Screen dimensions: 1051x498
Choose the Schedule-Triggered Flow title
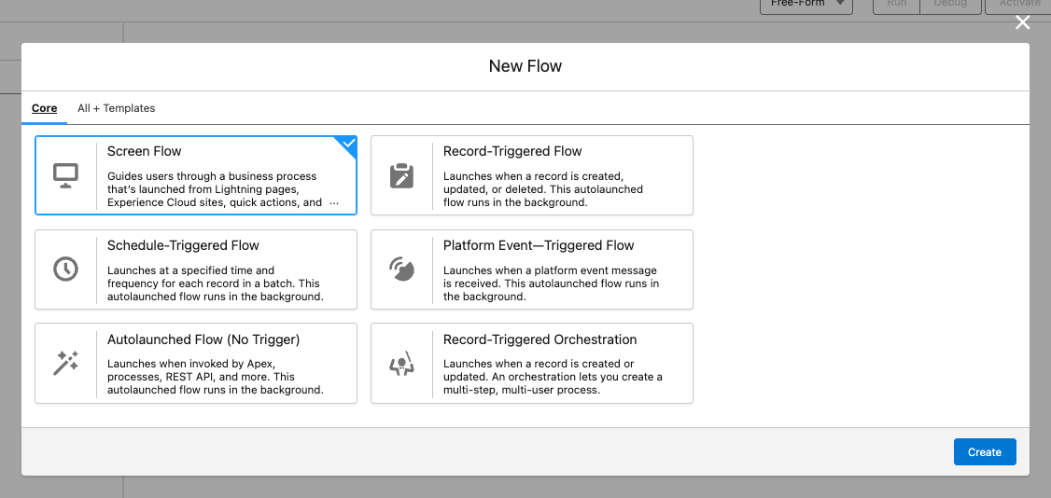(183, 245)
